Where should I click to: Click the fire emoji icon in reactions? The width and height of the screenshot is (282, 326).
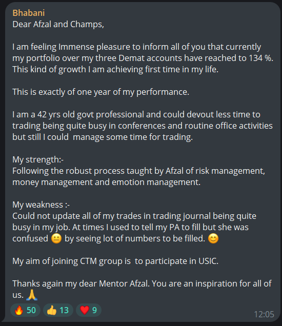(x=19, y=310)
